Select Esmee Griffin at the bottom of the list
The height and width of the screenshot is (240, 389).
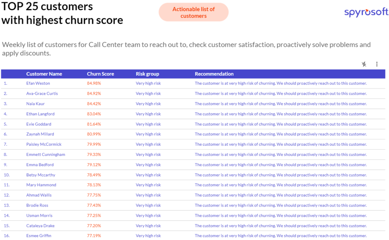point(40,235)
